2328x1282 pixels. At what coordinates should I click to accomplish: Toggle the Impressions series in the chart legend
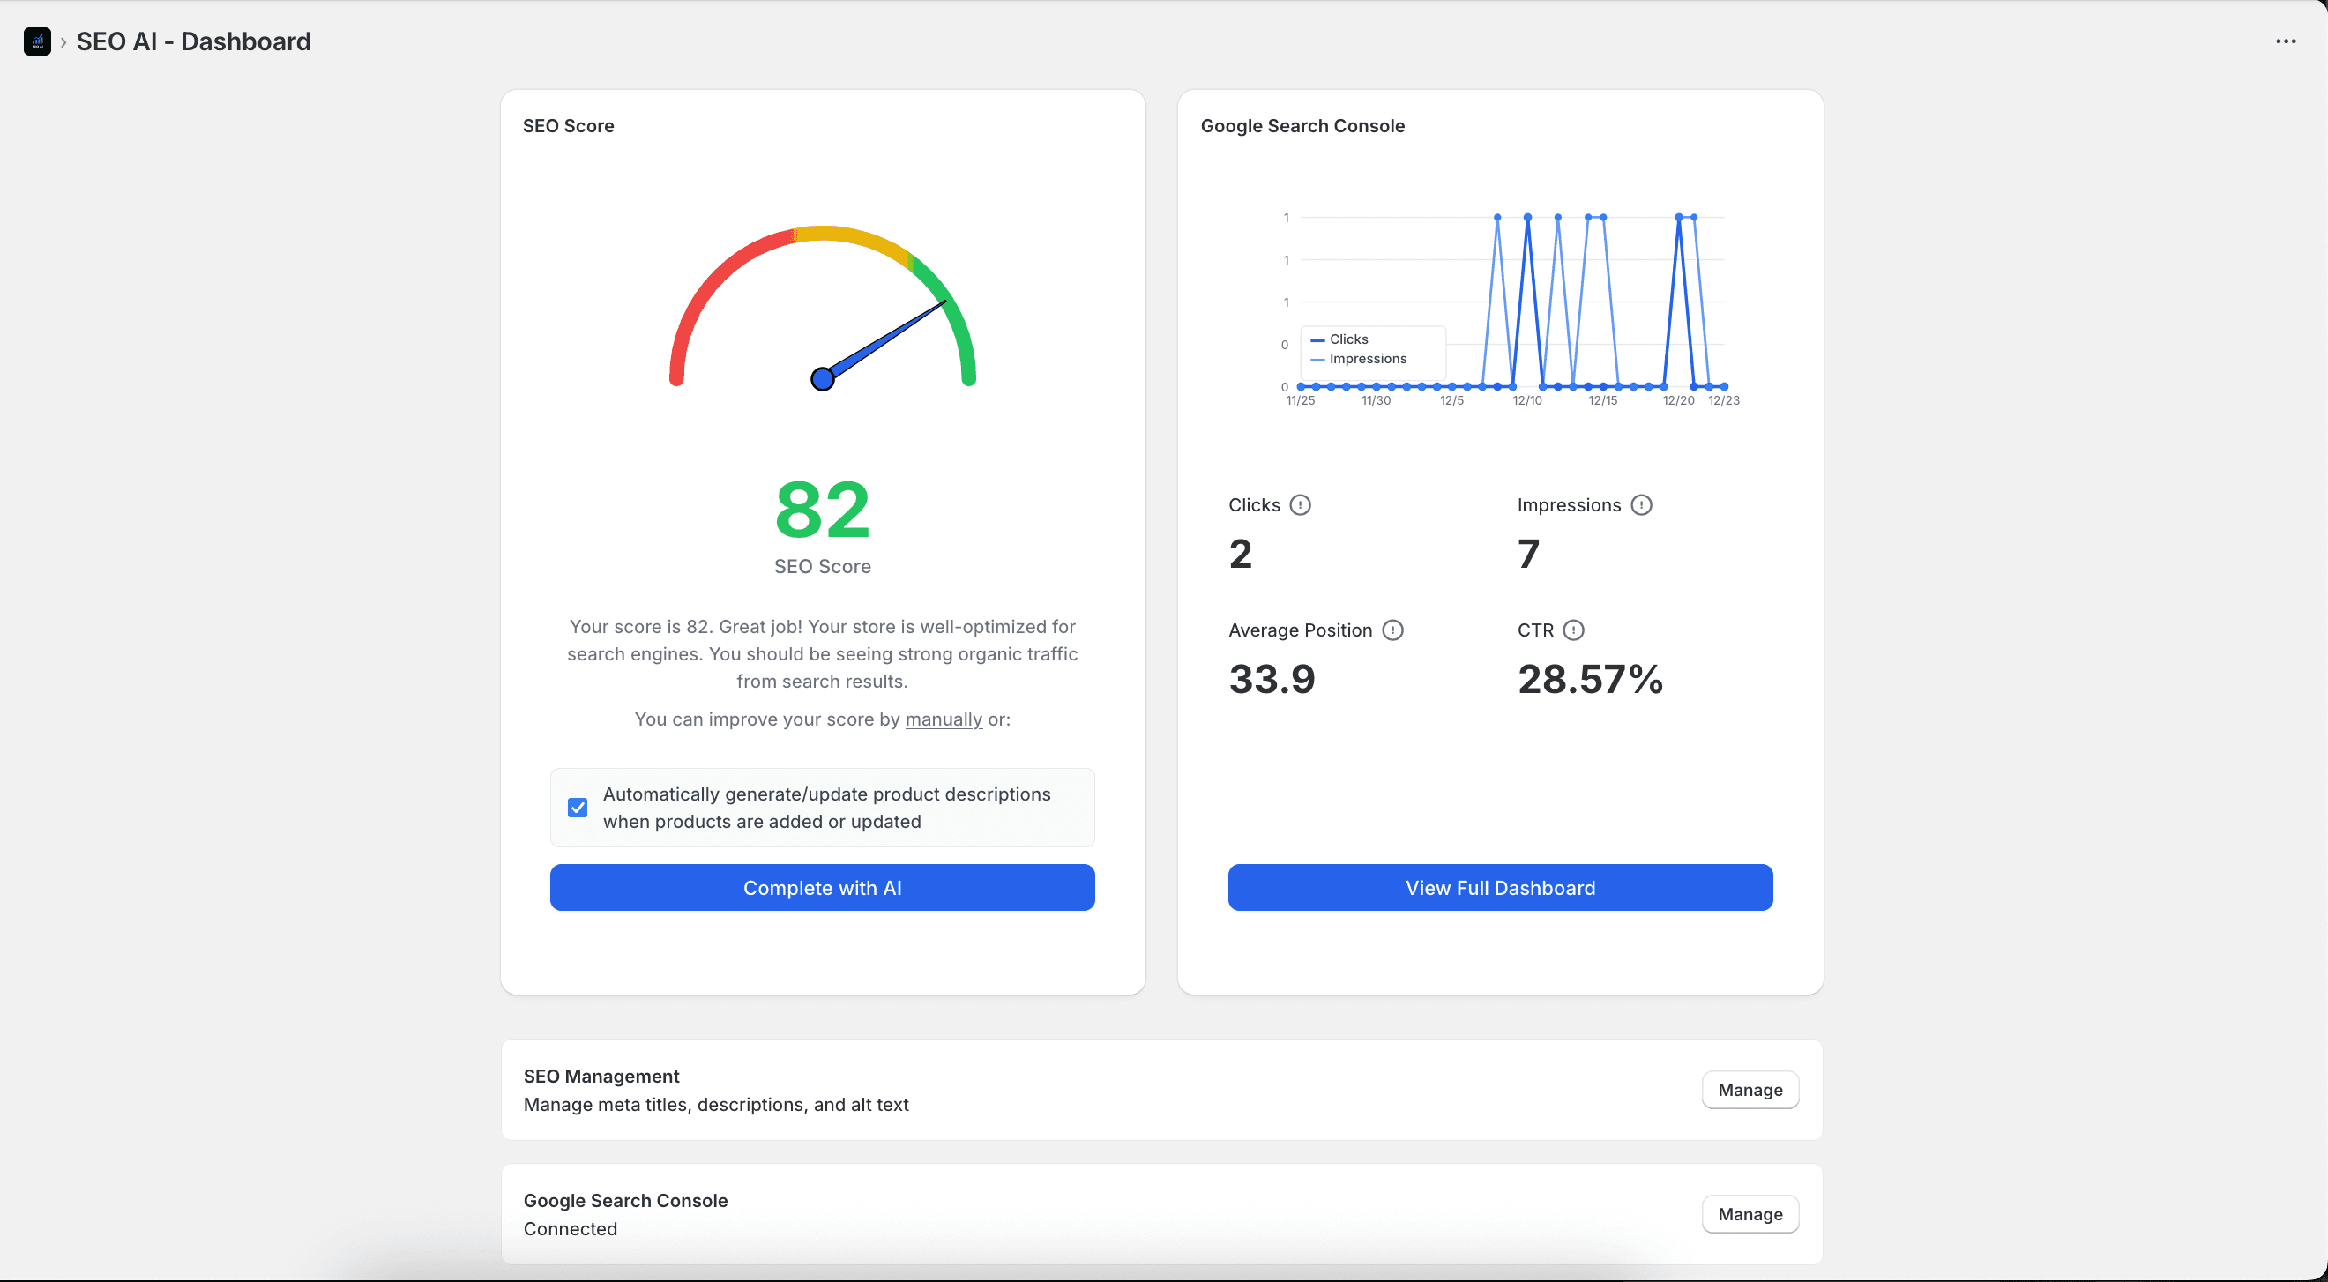1359,359
